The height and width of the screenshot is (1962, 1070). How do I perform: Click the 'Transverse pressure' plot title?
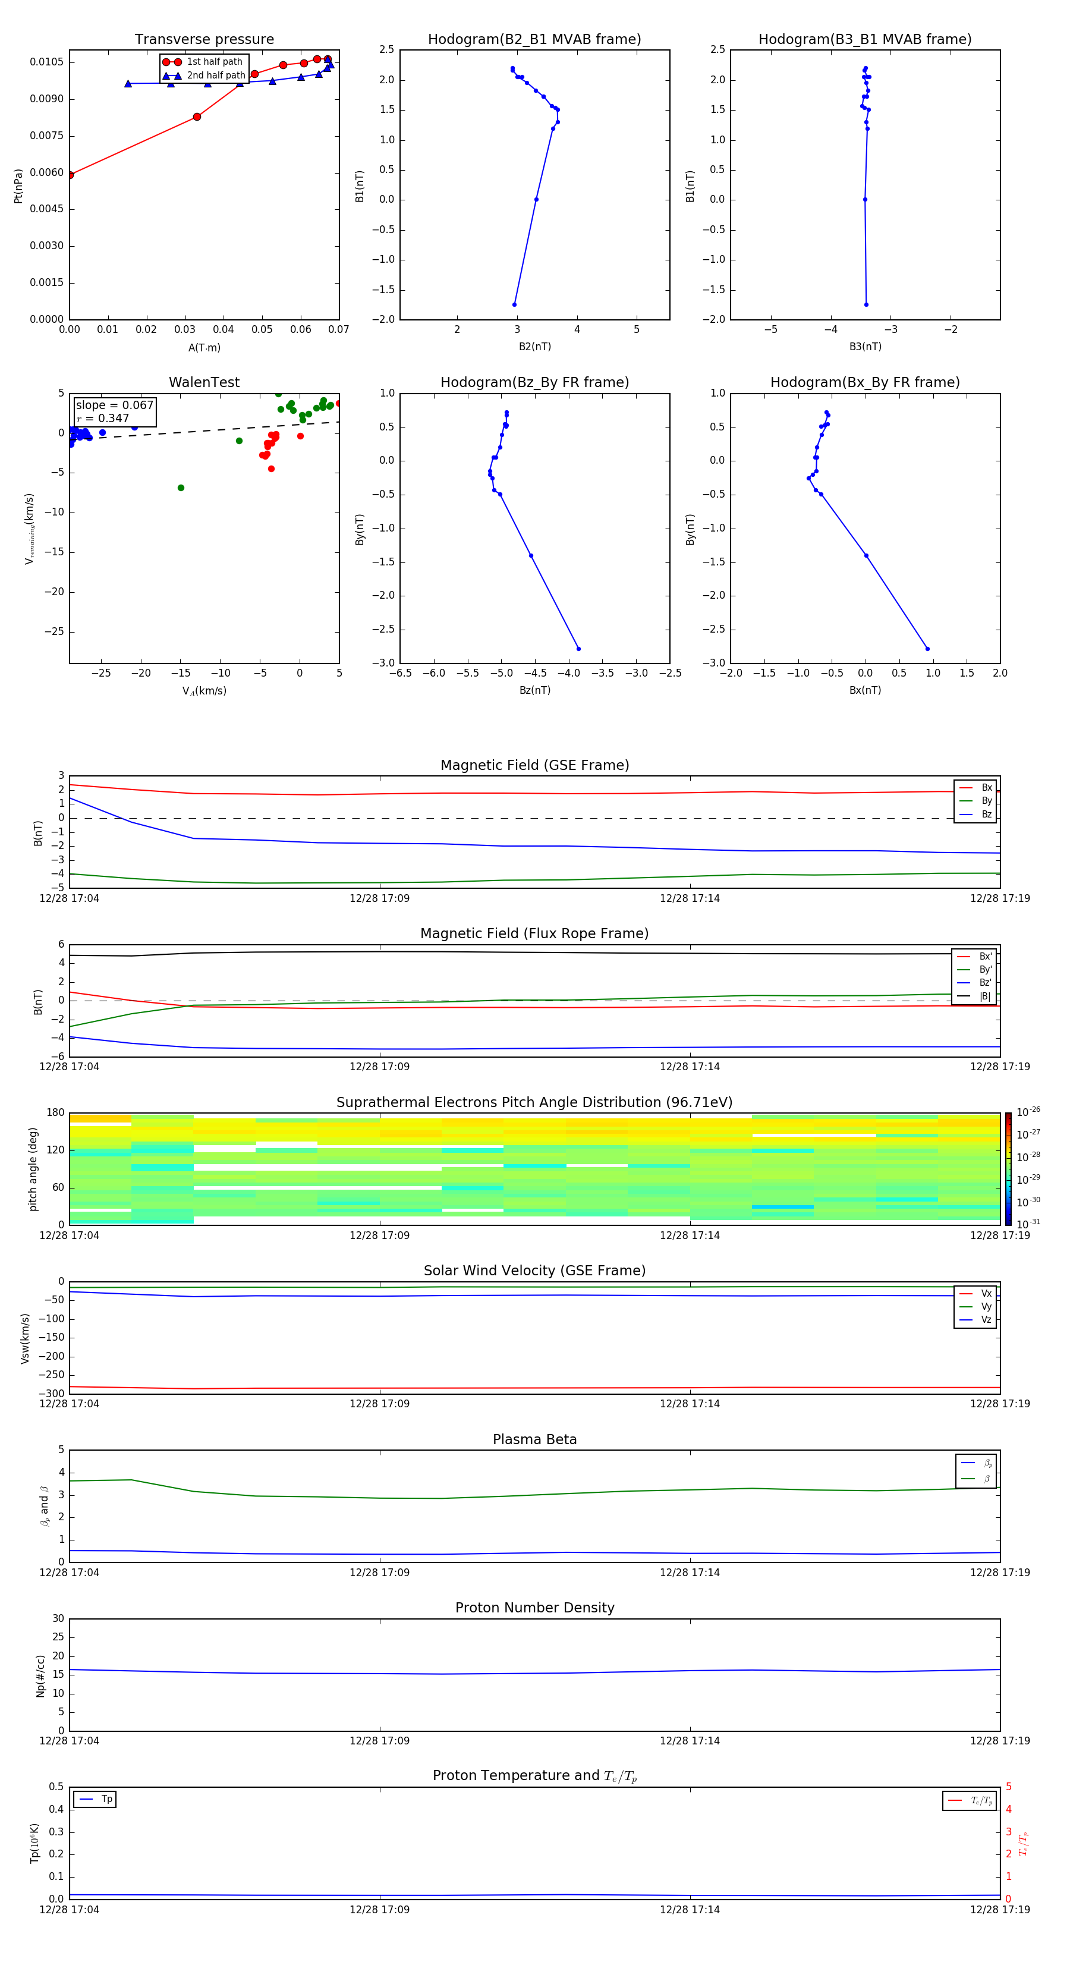(x=204, y=39)
